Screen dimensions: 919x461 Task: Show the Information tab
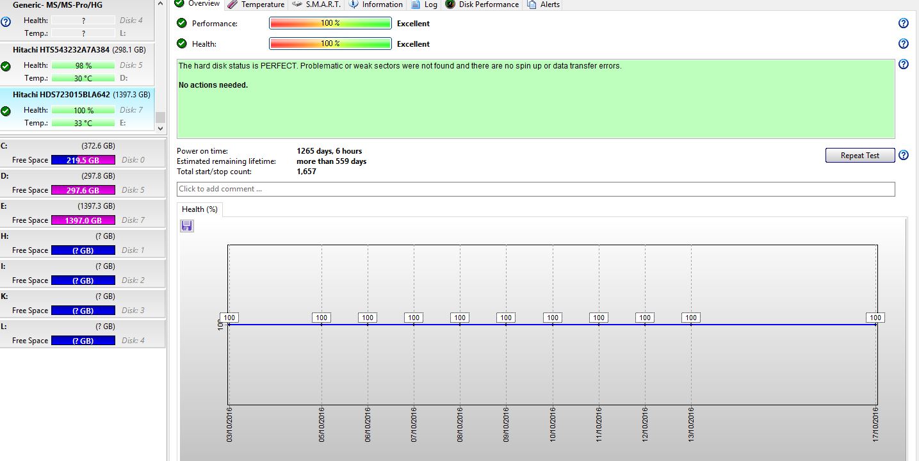coord(376,4)
